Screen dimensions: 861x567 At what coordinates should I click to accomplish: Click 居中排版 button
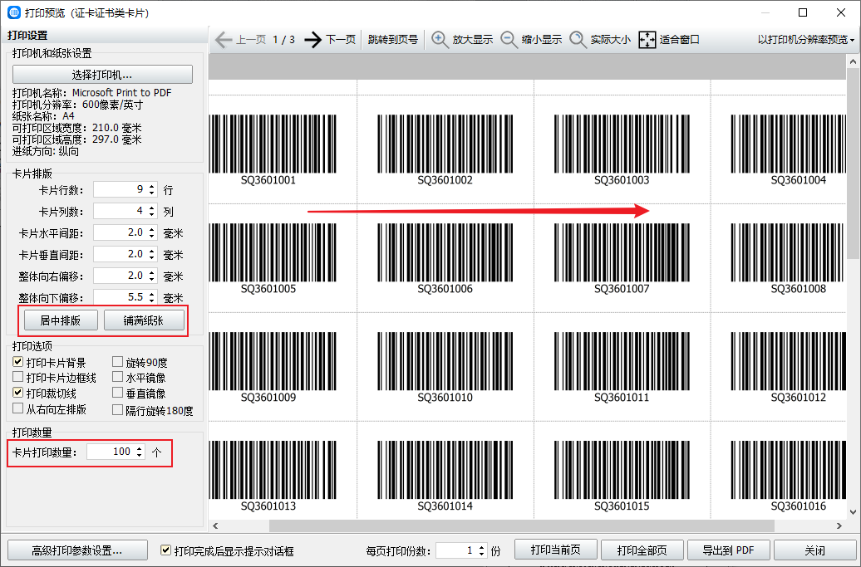point(61,320)
